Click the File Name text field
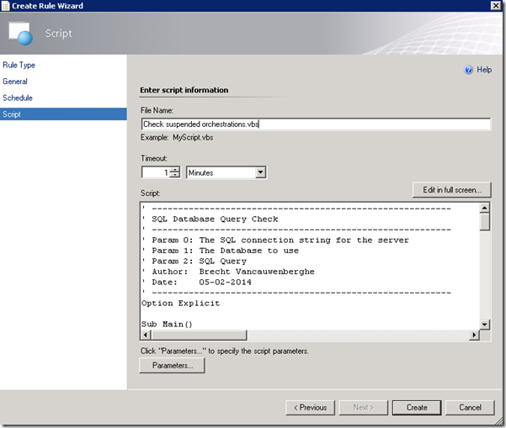This screenshot has width=506, height=428. pyautogui.click(x=315, y=124)
